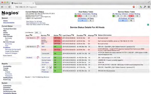Open the MySQL service link for 192.168.33.10
The height and width of the screenshot is (94, 151).
pyautogui.click(x=44, y=38)
